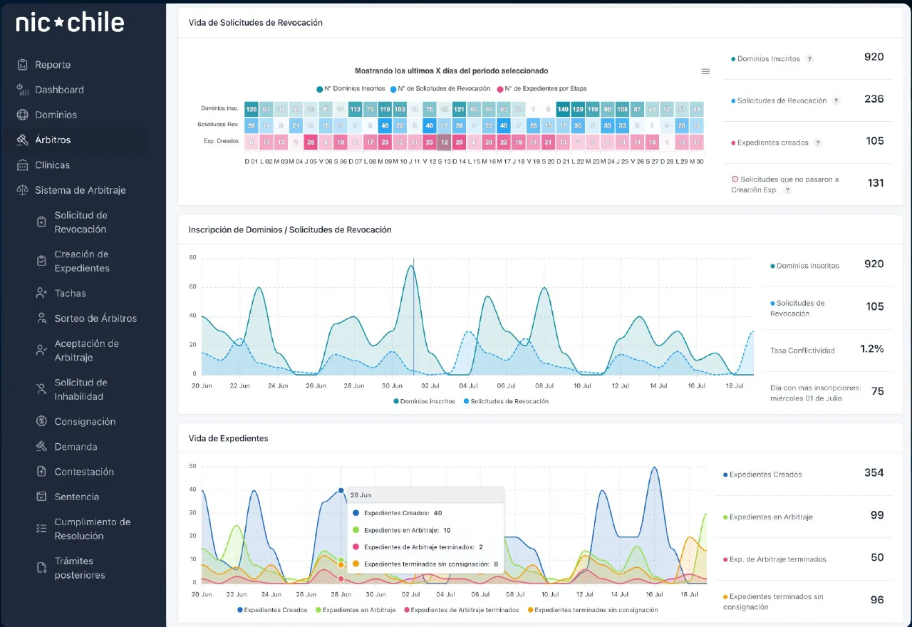Image resolution: width=912 pixels, height=627 pixels.
Task: Toggle Solicitudes de Revocación line chart legend
Action: (506, 401)
